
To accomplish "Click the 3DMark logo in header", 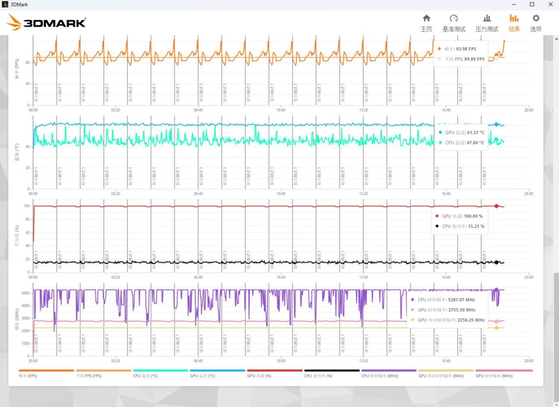I will tap(47, 22).
